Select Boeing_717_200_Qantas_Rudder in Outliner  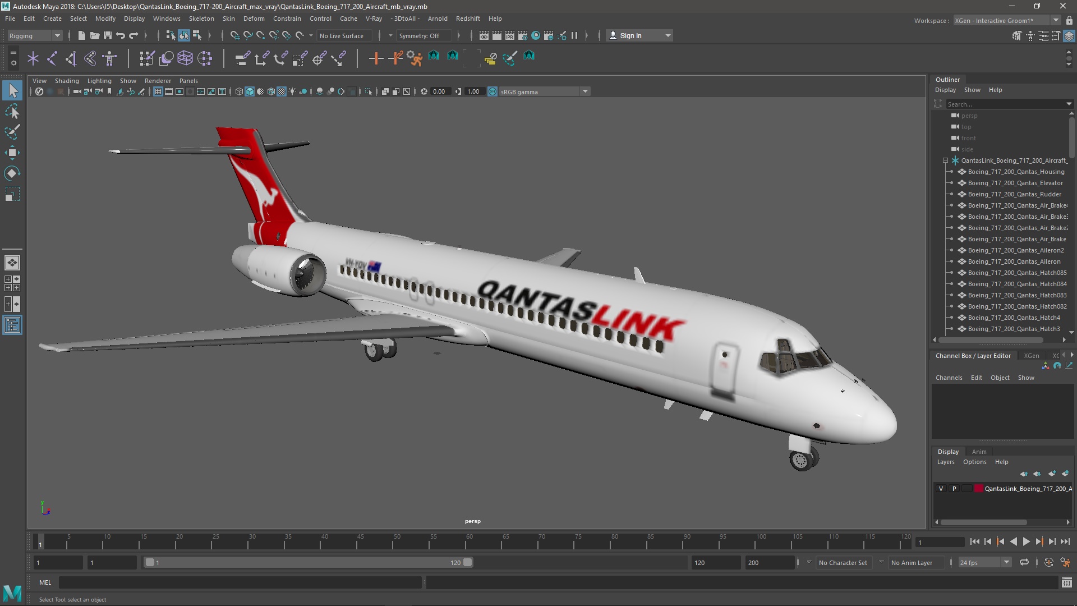[x=1014, y=194]
